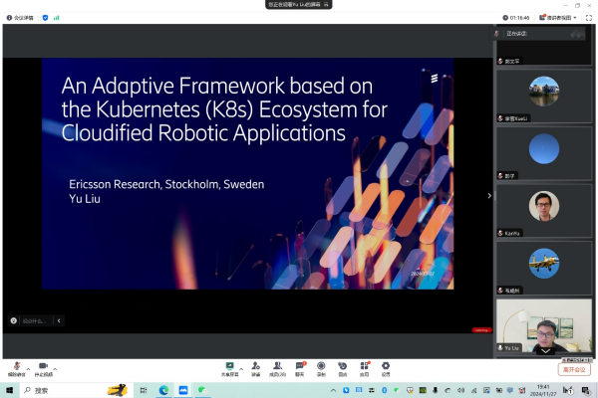598x398 pixels.
Task: Click the red leave meeting button
Action: (575, 369)
